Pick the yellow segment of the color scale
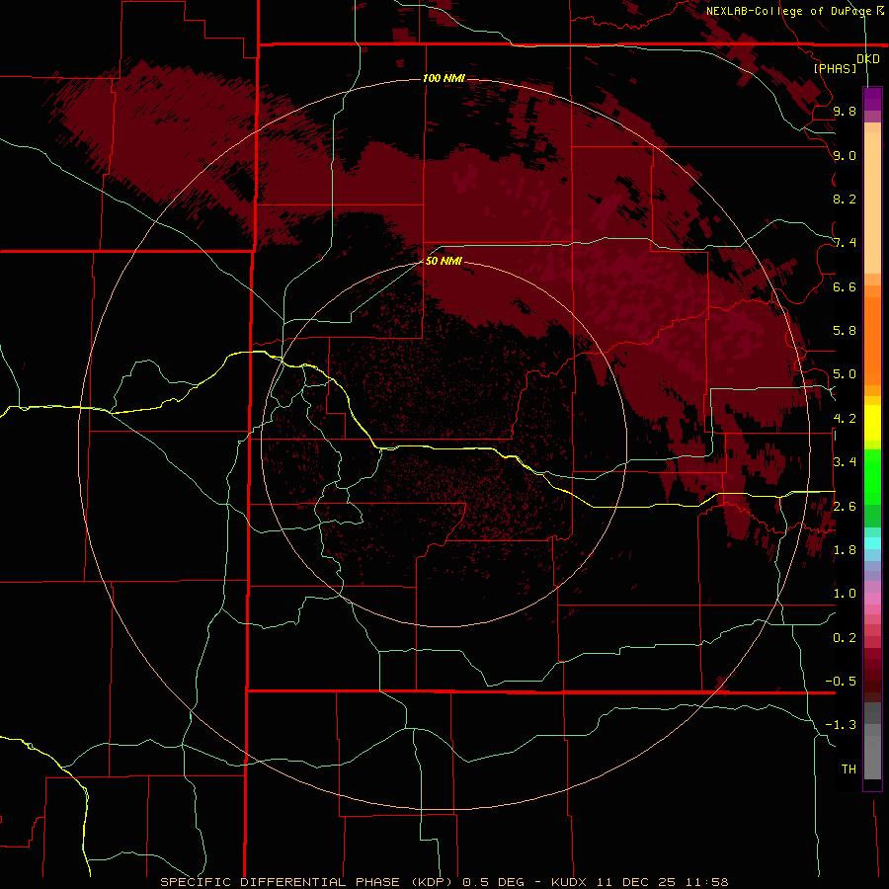The width and height of the screenshot is (889, 889). pos(872,423)
